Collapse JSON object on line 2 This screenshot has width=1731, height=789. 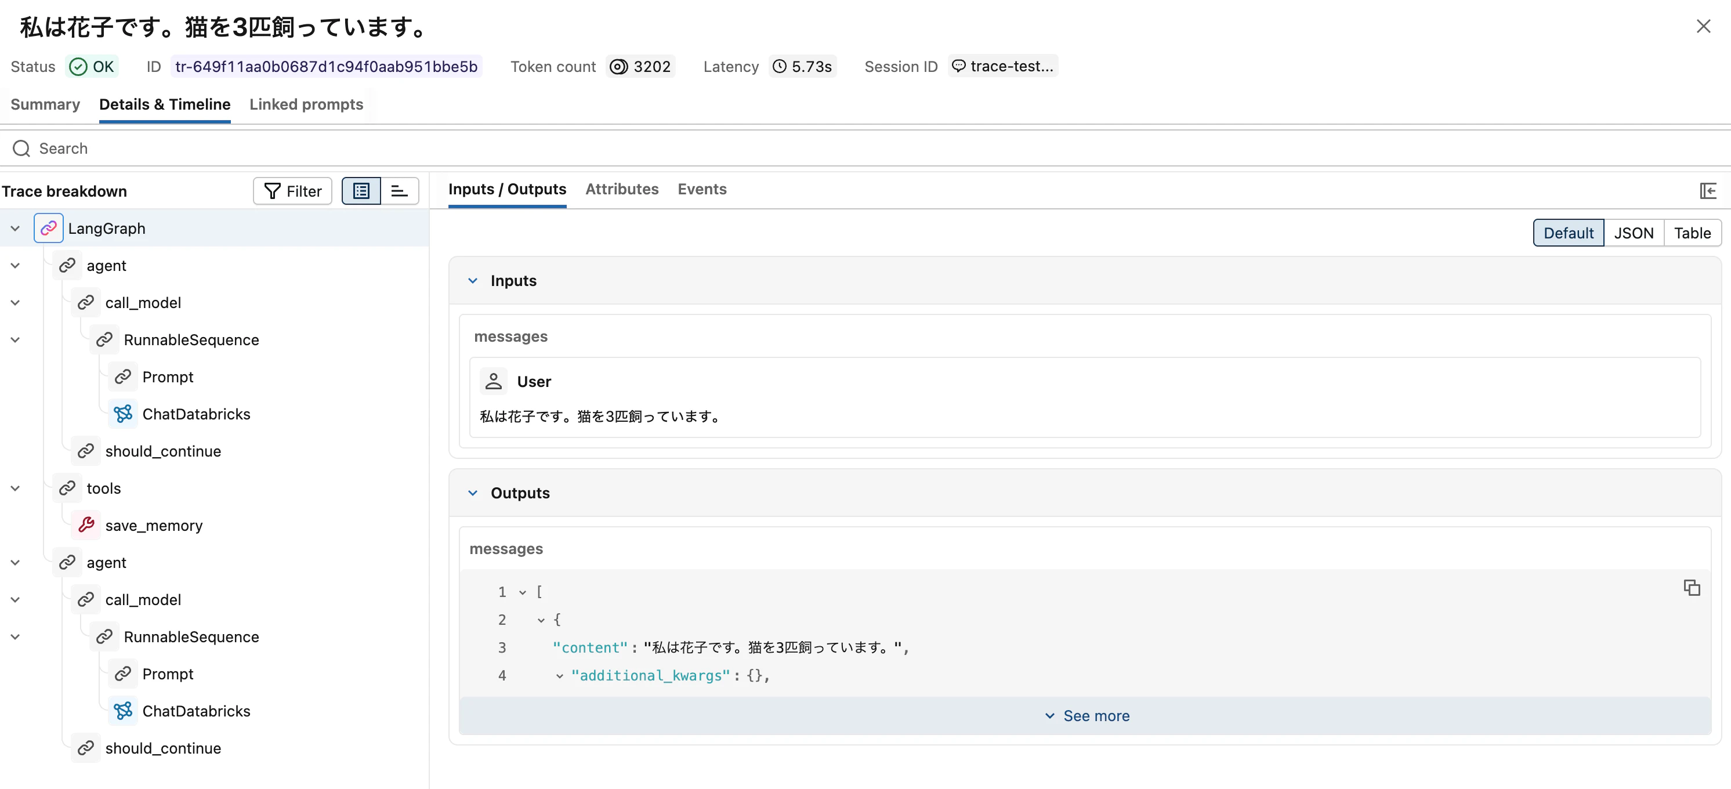pos(541,620)
